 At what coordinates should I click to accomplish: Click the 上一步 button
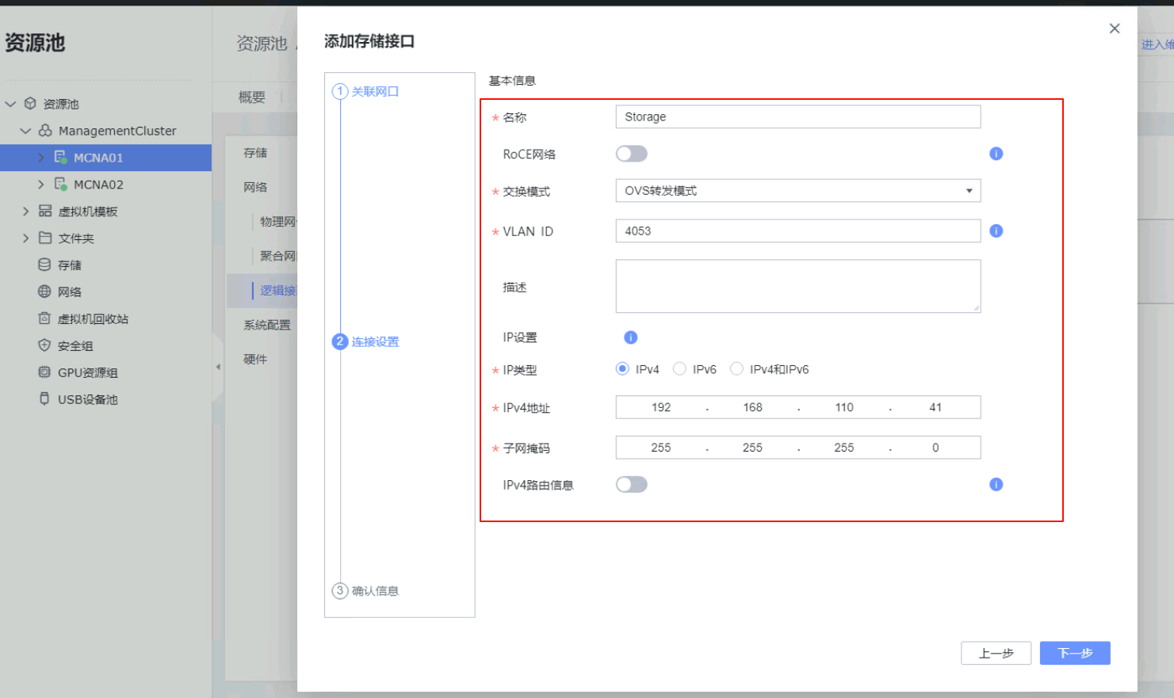(x=995, y=653)
